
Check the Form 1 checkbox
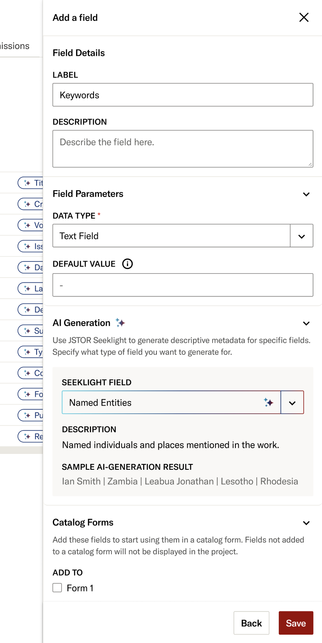pos(57,588)
